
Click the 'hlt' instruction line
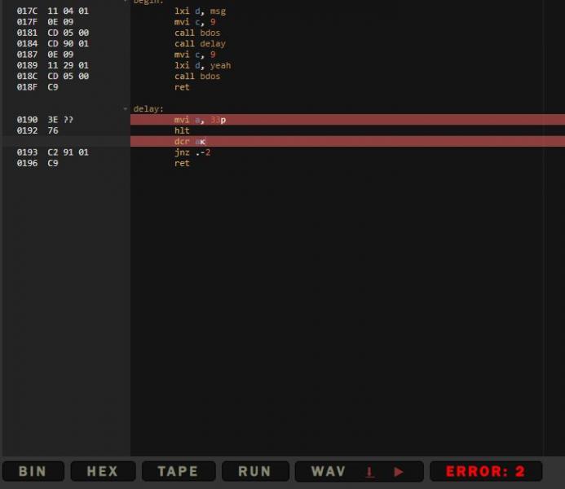(181, 130)
